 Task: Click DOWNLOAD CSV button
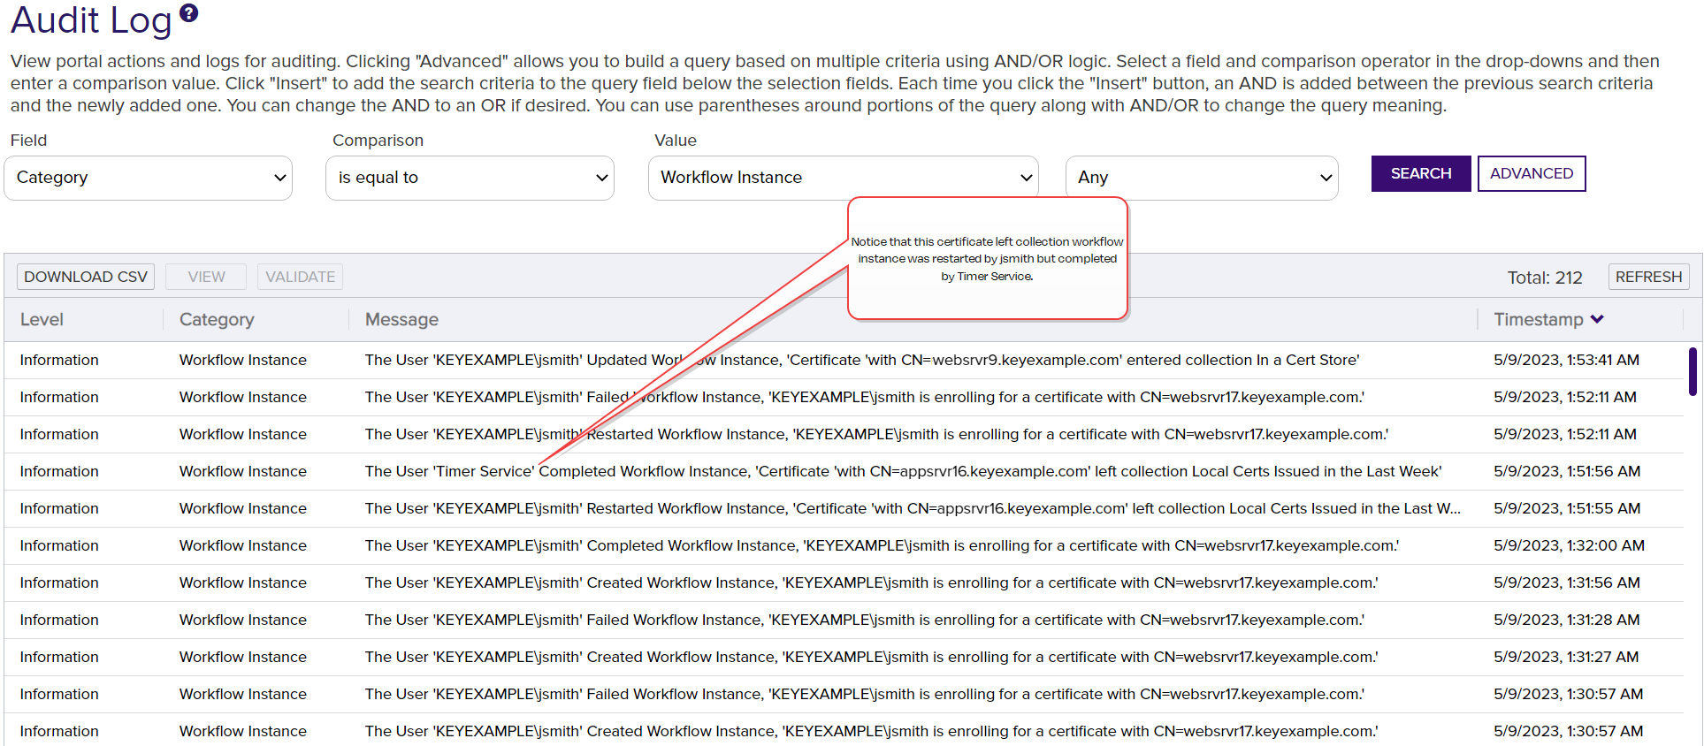coord(86,277)
